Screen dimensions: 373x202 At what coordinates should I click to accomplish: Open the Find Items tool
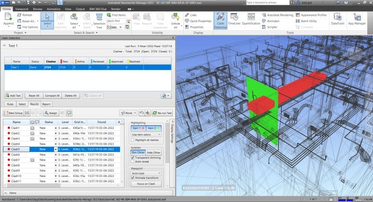coord(116,15)
